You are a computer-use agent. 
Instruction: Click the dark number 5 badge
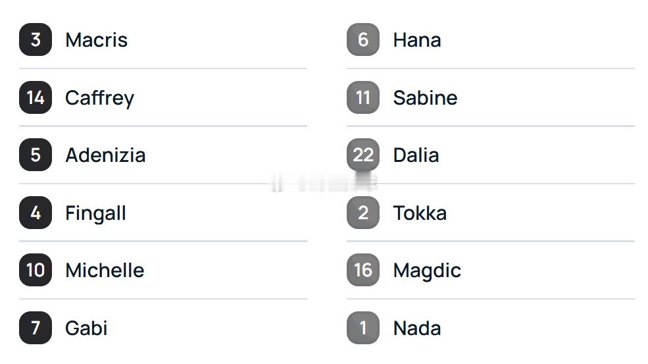36,155
